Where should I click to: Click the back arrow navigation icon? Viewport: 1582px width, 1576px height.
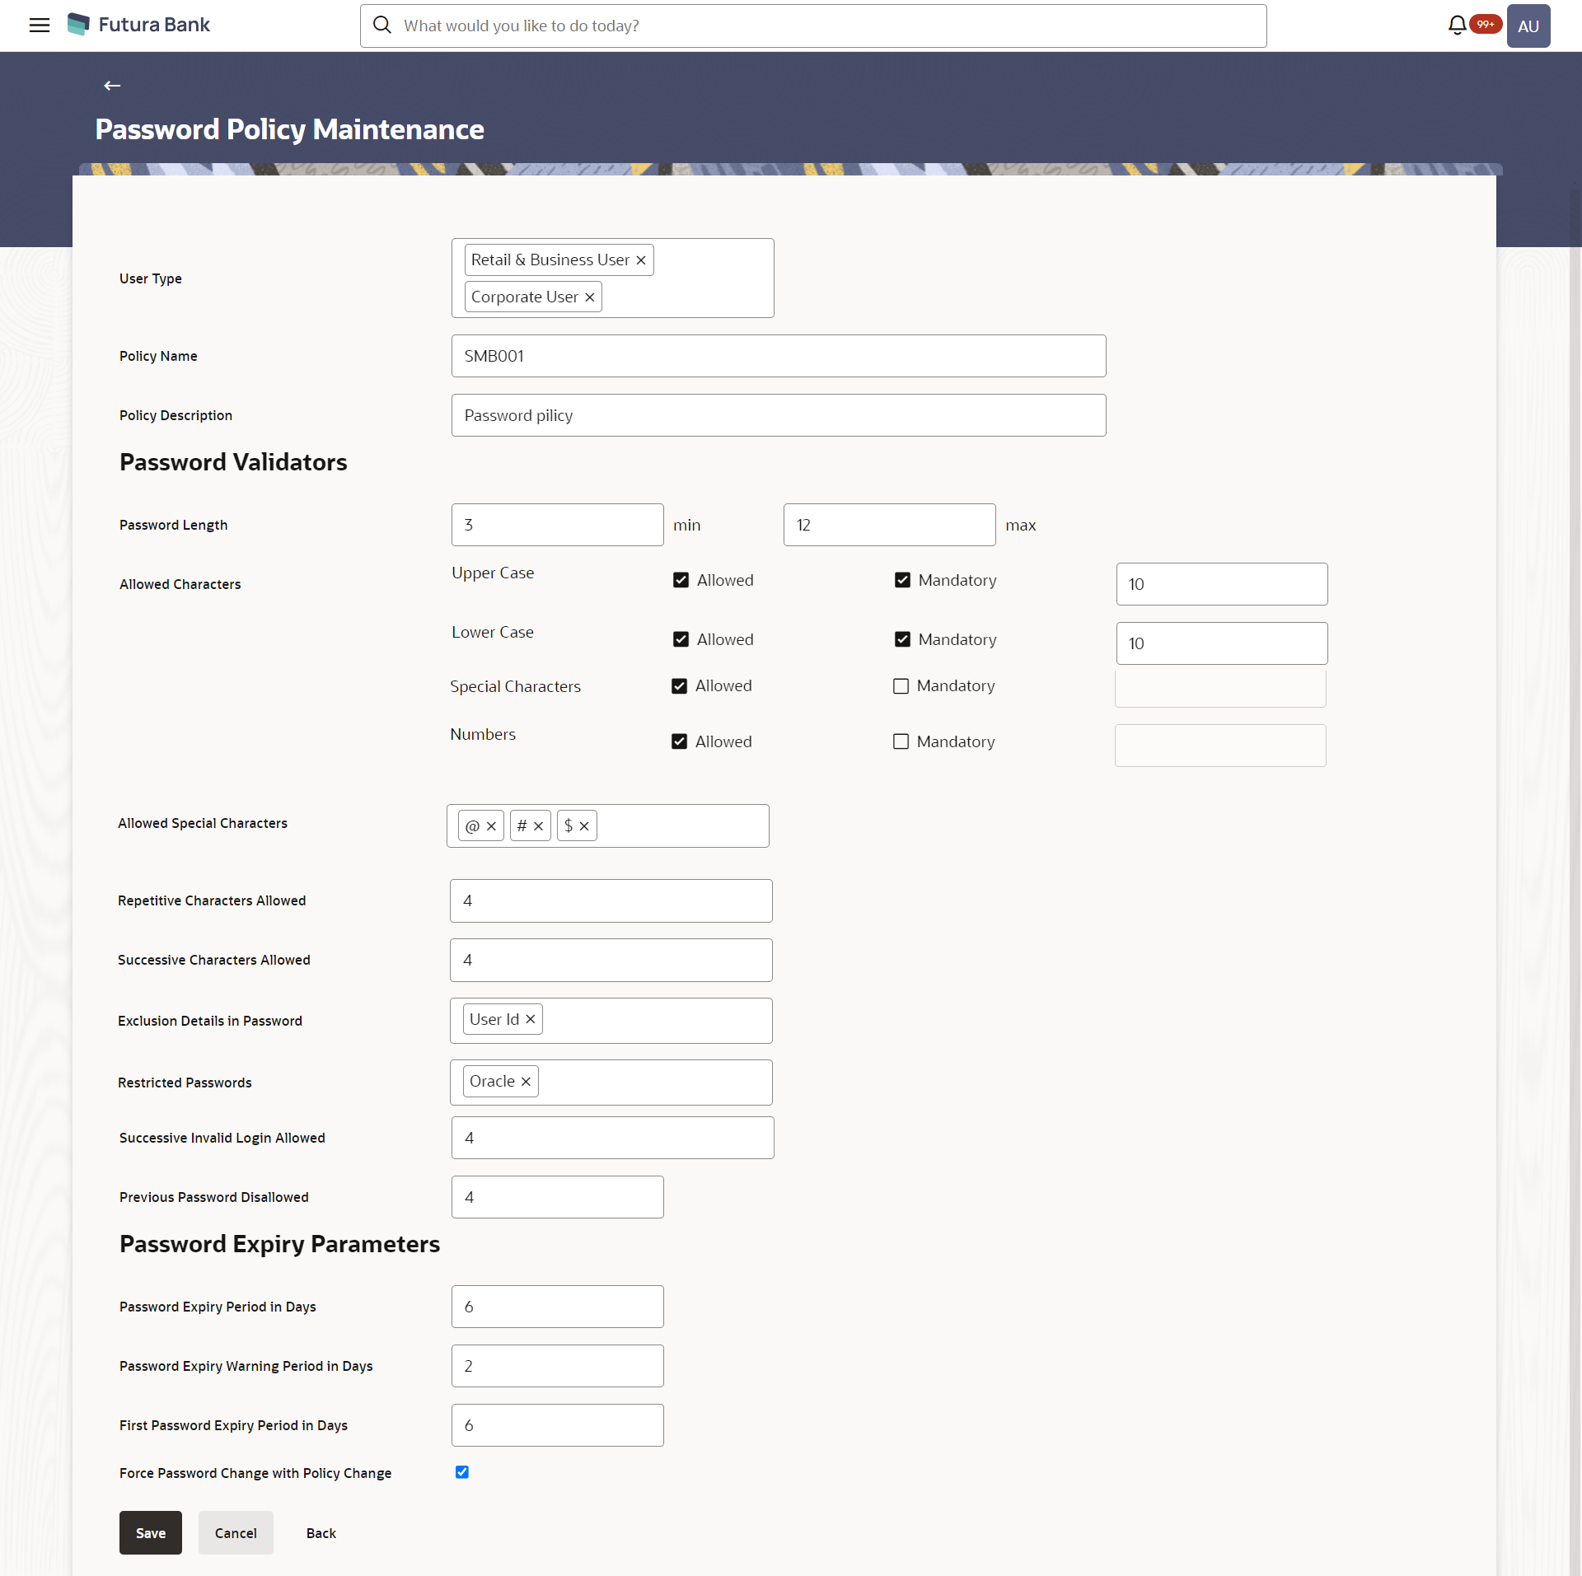click(113, 85)
